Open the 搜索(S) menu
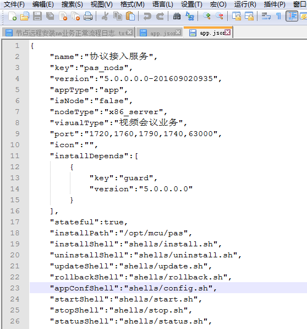 [72, 4]
